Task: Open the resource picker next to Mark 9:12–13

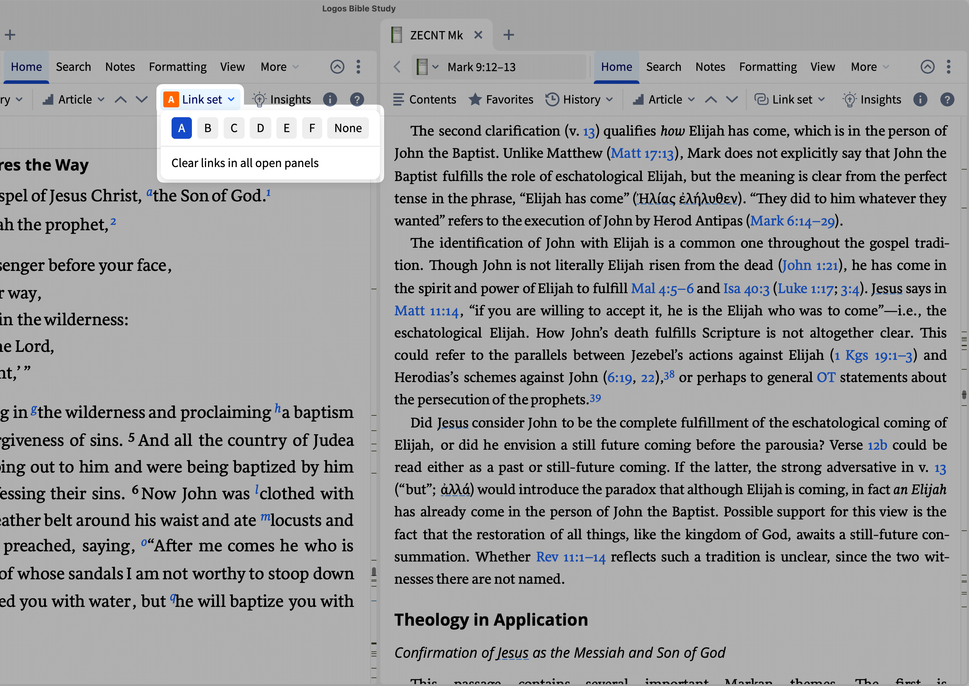Action: pos(427,67)
